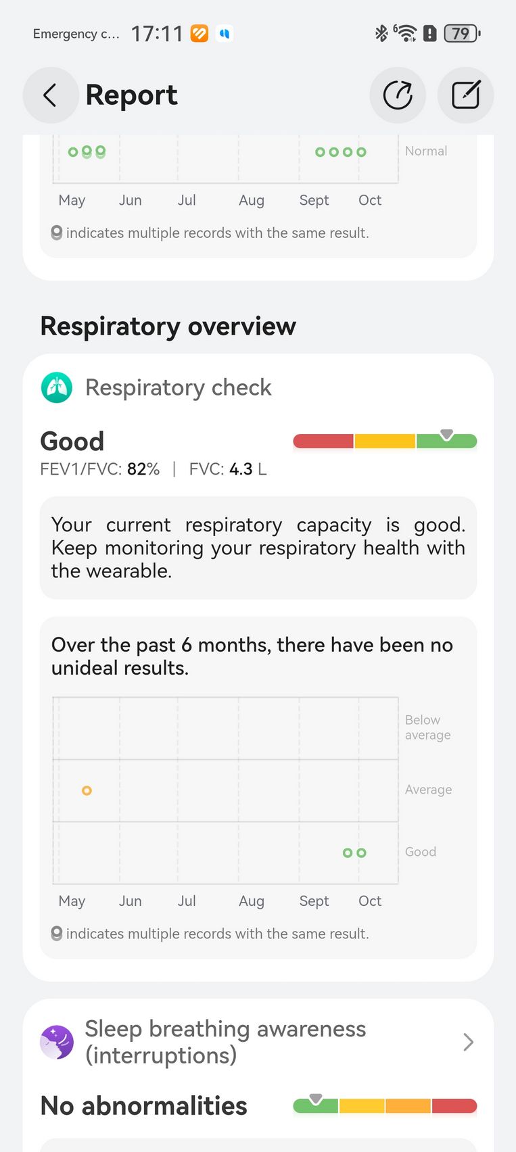Open Sleep breathing awareness (interruptions) section
Screen dimensions: 516x1152
click(225, 1042)
